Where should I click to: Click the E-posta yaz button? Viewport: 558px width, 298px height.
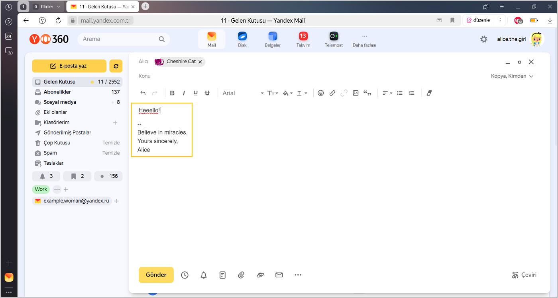tap(69, 66)
